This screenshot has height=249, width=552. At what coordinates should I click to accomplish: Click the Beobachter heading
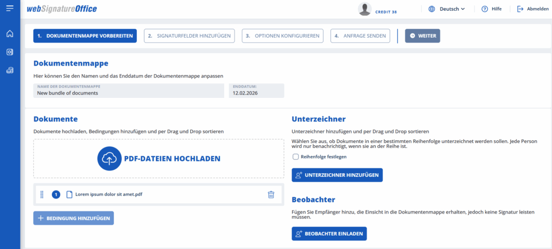click(x=313, y=200)
